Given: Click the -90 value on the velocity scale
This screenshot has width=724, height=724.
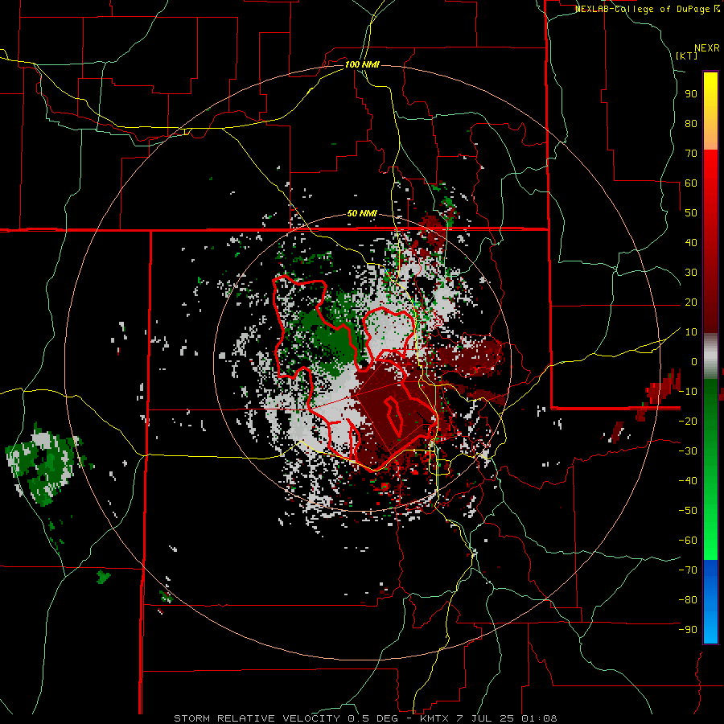Looking at the screenshot, I should [688, 630].
